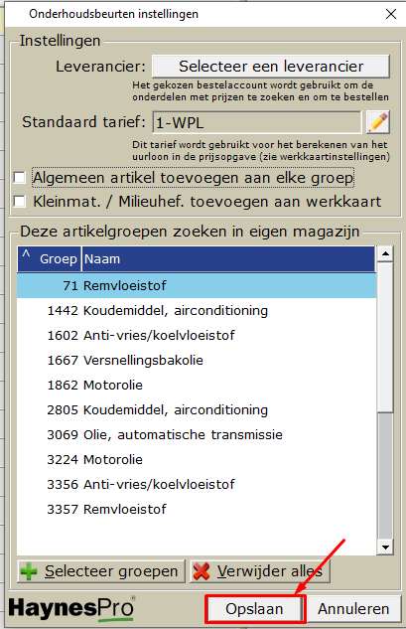Click the Standaard tarief field showing 1-WPL
This screenshot has width=406, height=629.
pyautogui.click(x=257, y=122)
